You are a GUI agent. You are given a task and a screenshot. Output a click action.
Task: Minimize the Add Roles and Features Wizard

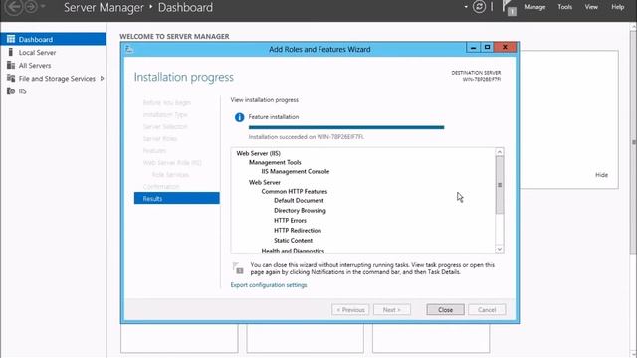pos(473,47)
